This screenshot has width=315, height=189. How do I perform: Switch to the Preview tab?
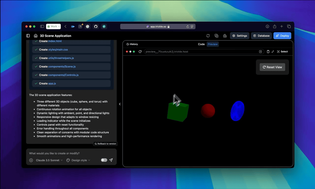tap(213, 44)
